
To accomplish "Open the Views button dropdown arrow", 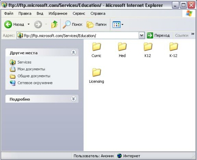I will click(x=122, y=24).
